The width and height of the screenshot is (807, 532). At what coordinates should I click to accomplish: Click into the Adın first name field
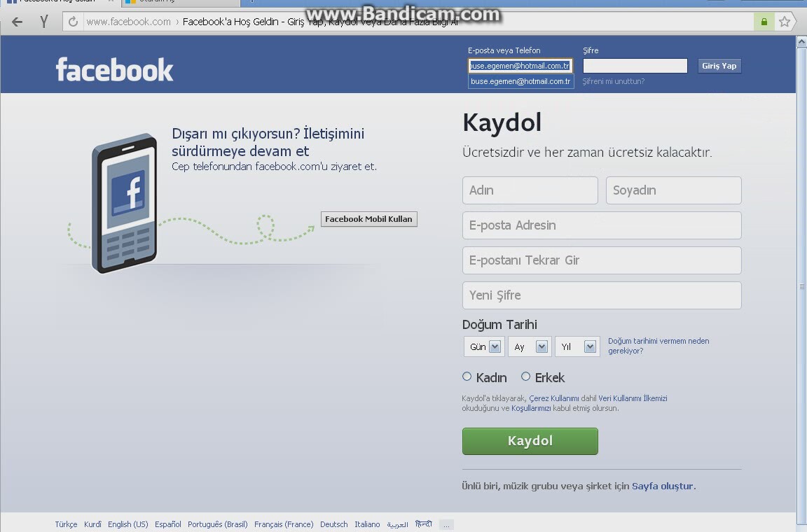pyautogui.click(x=530, y=190)
